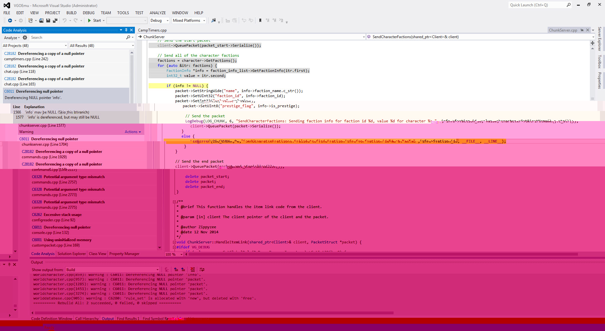Screen dimensions: 605x331
Task: Toggle word wrap in the Output window
Action: click(202, 270)
